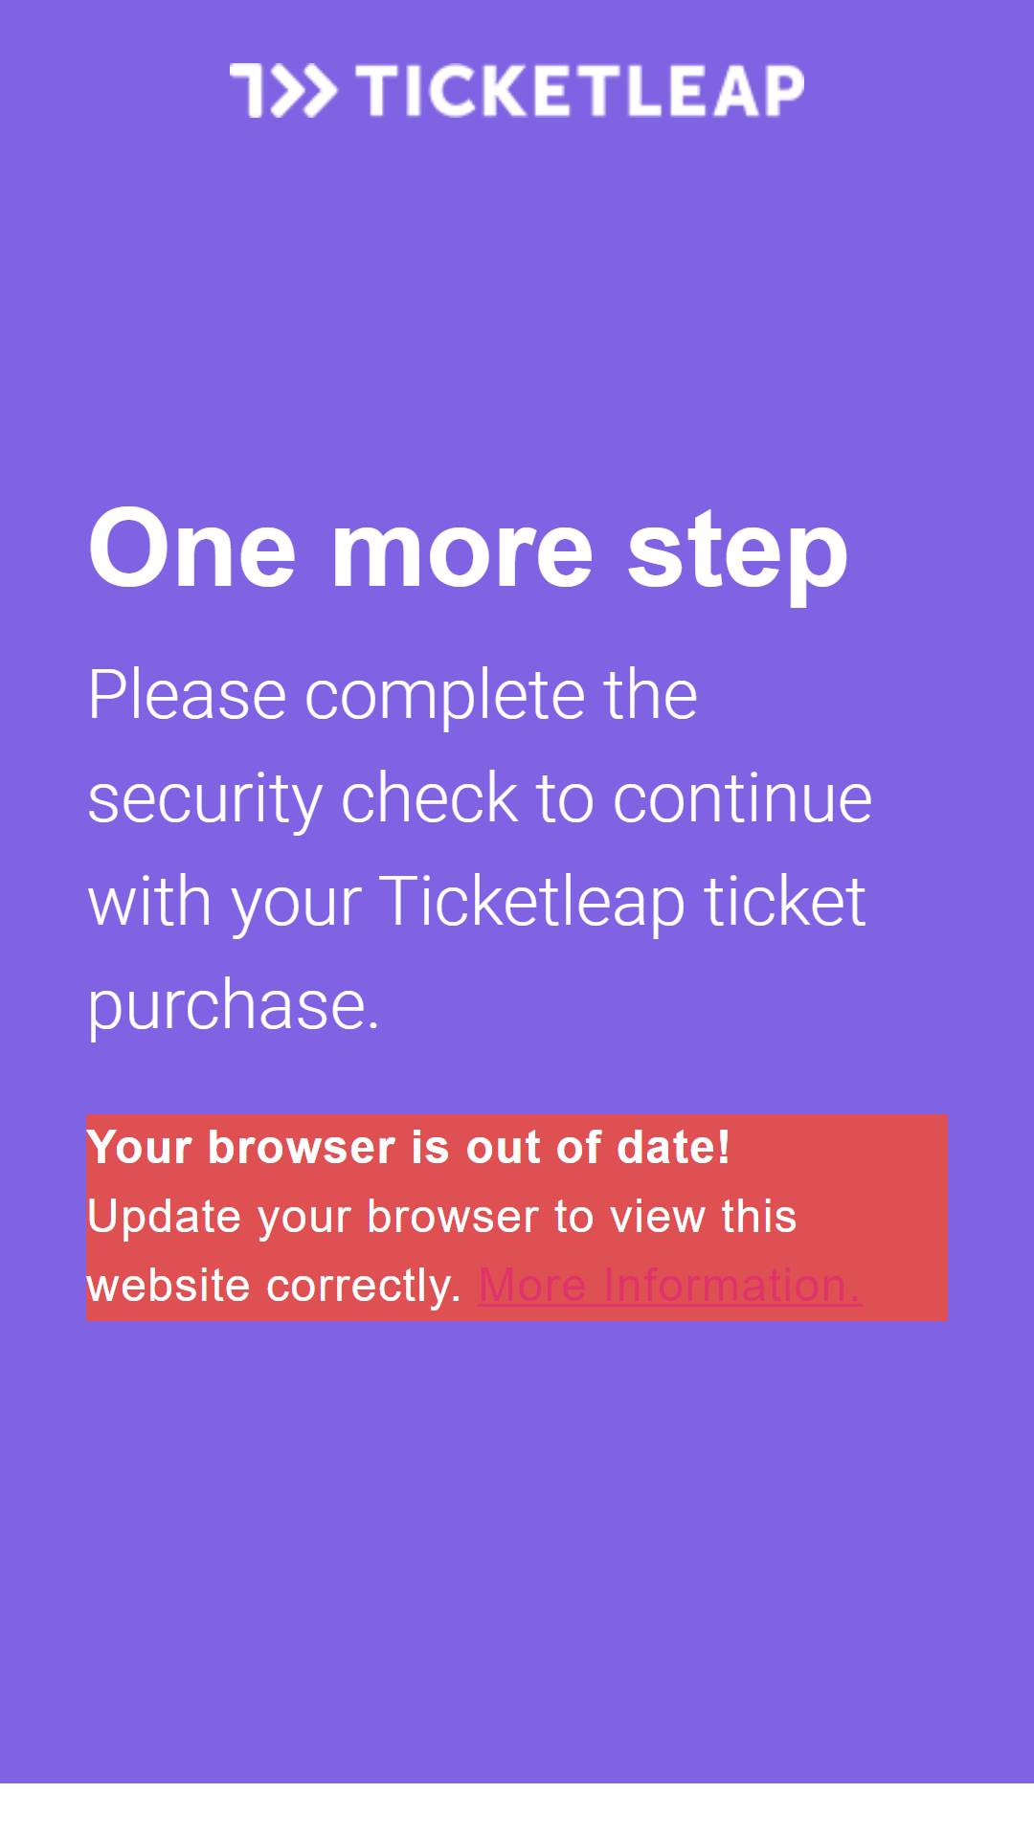Click the 'security check to continue' line

480,798
